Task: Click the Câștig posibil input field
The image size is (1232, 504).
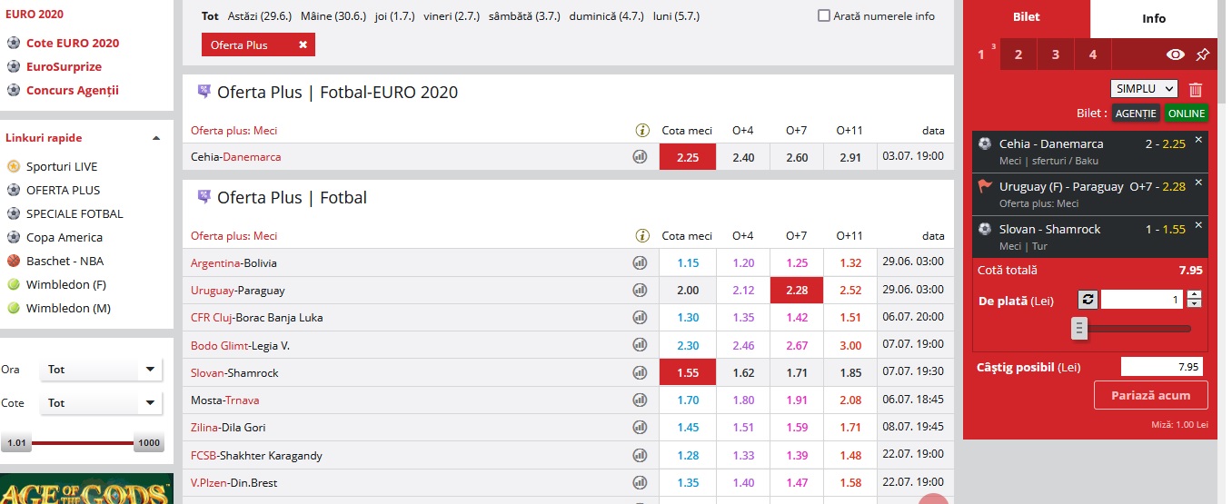Action: point(1162,367)
